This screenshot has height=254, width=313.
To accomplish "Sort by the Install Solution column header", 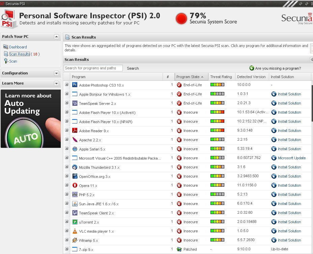I will pyautogui.click(x=290, y=77).
